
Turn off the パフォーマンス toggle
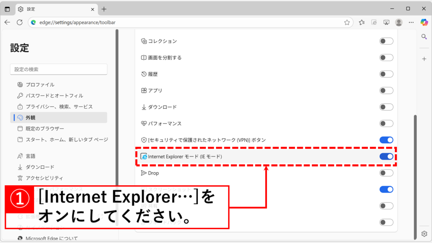[x=386, y=123]
